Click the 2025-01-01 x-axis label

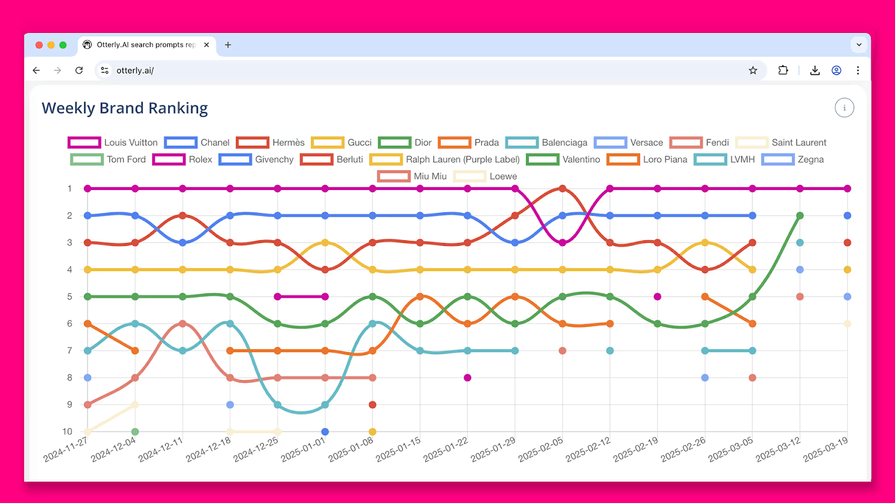(x=303, y=449)
